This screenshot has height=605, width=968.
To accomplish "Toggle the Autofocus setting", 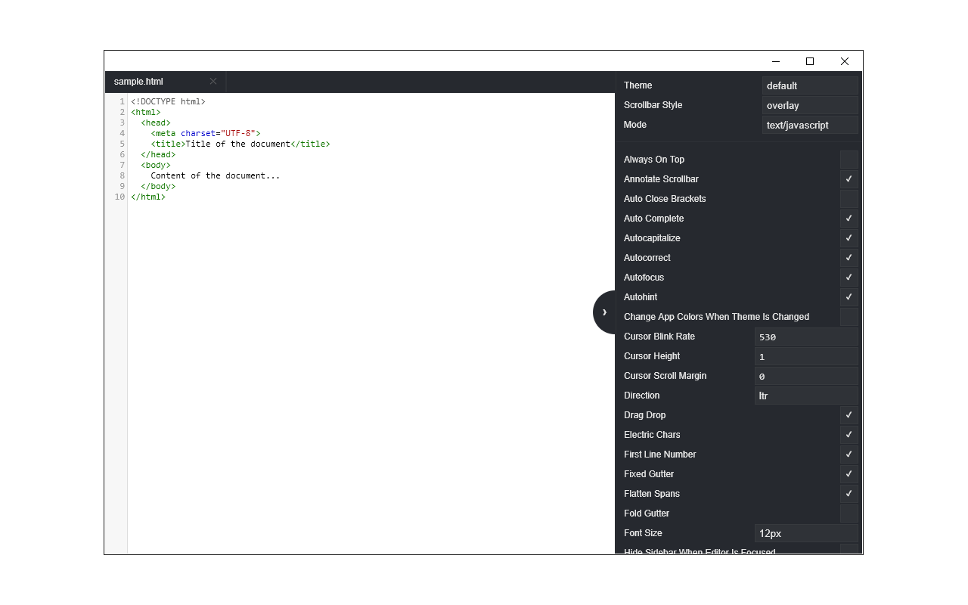I will point(849,277).
